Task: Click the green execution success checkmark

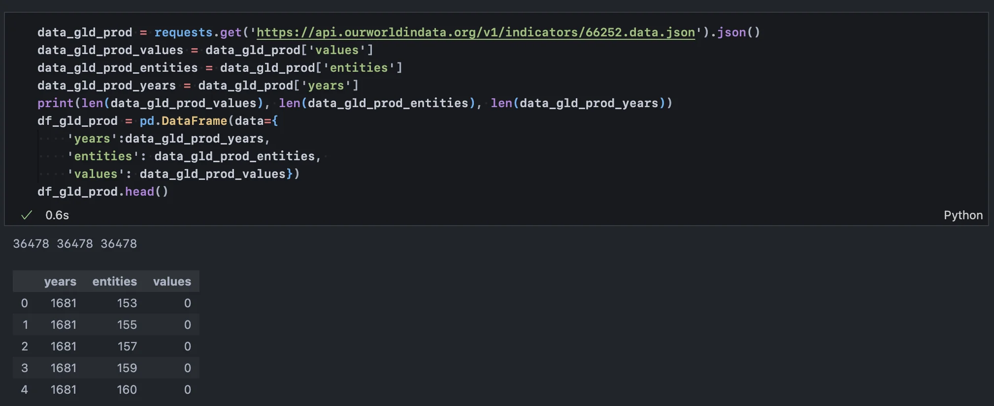Action: pos(27,215)
